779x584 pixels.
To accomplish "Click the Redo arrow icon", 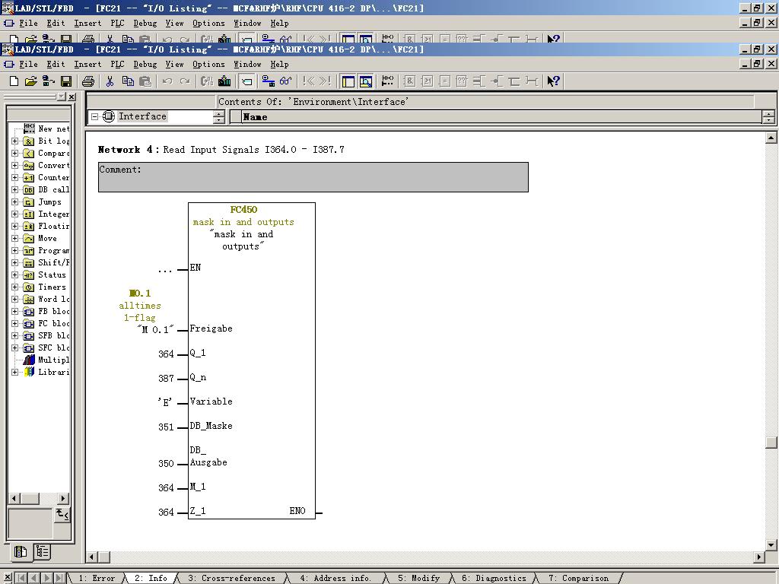I will click(x=185, y=81).
